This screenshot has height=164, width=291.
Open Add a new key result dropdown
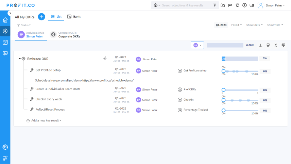44,120
